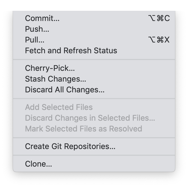Click the separator line above Clone
The image size is (188, 187).
[94, 155]
